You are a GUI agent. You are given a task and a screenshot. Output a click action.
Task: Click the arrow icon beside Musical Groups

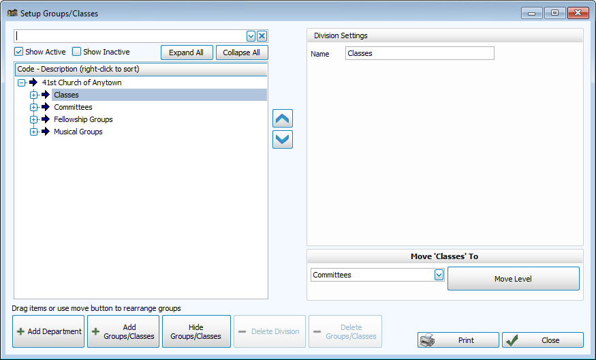pyautogui.click(x=46, y=132)
